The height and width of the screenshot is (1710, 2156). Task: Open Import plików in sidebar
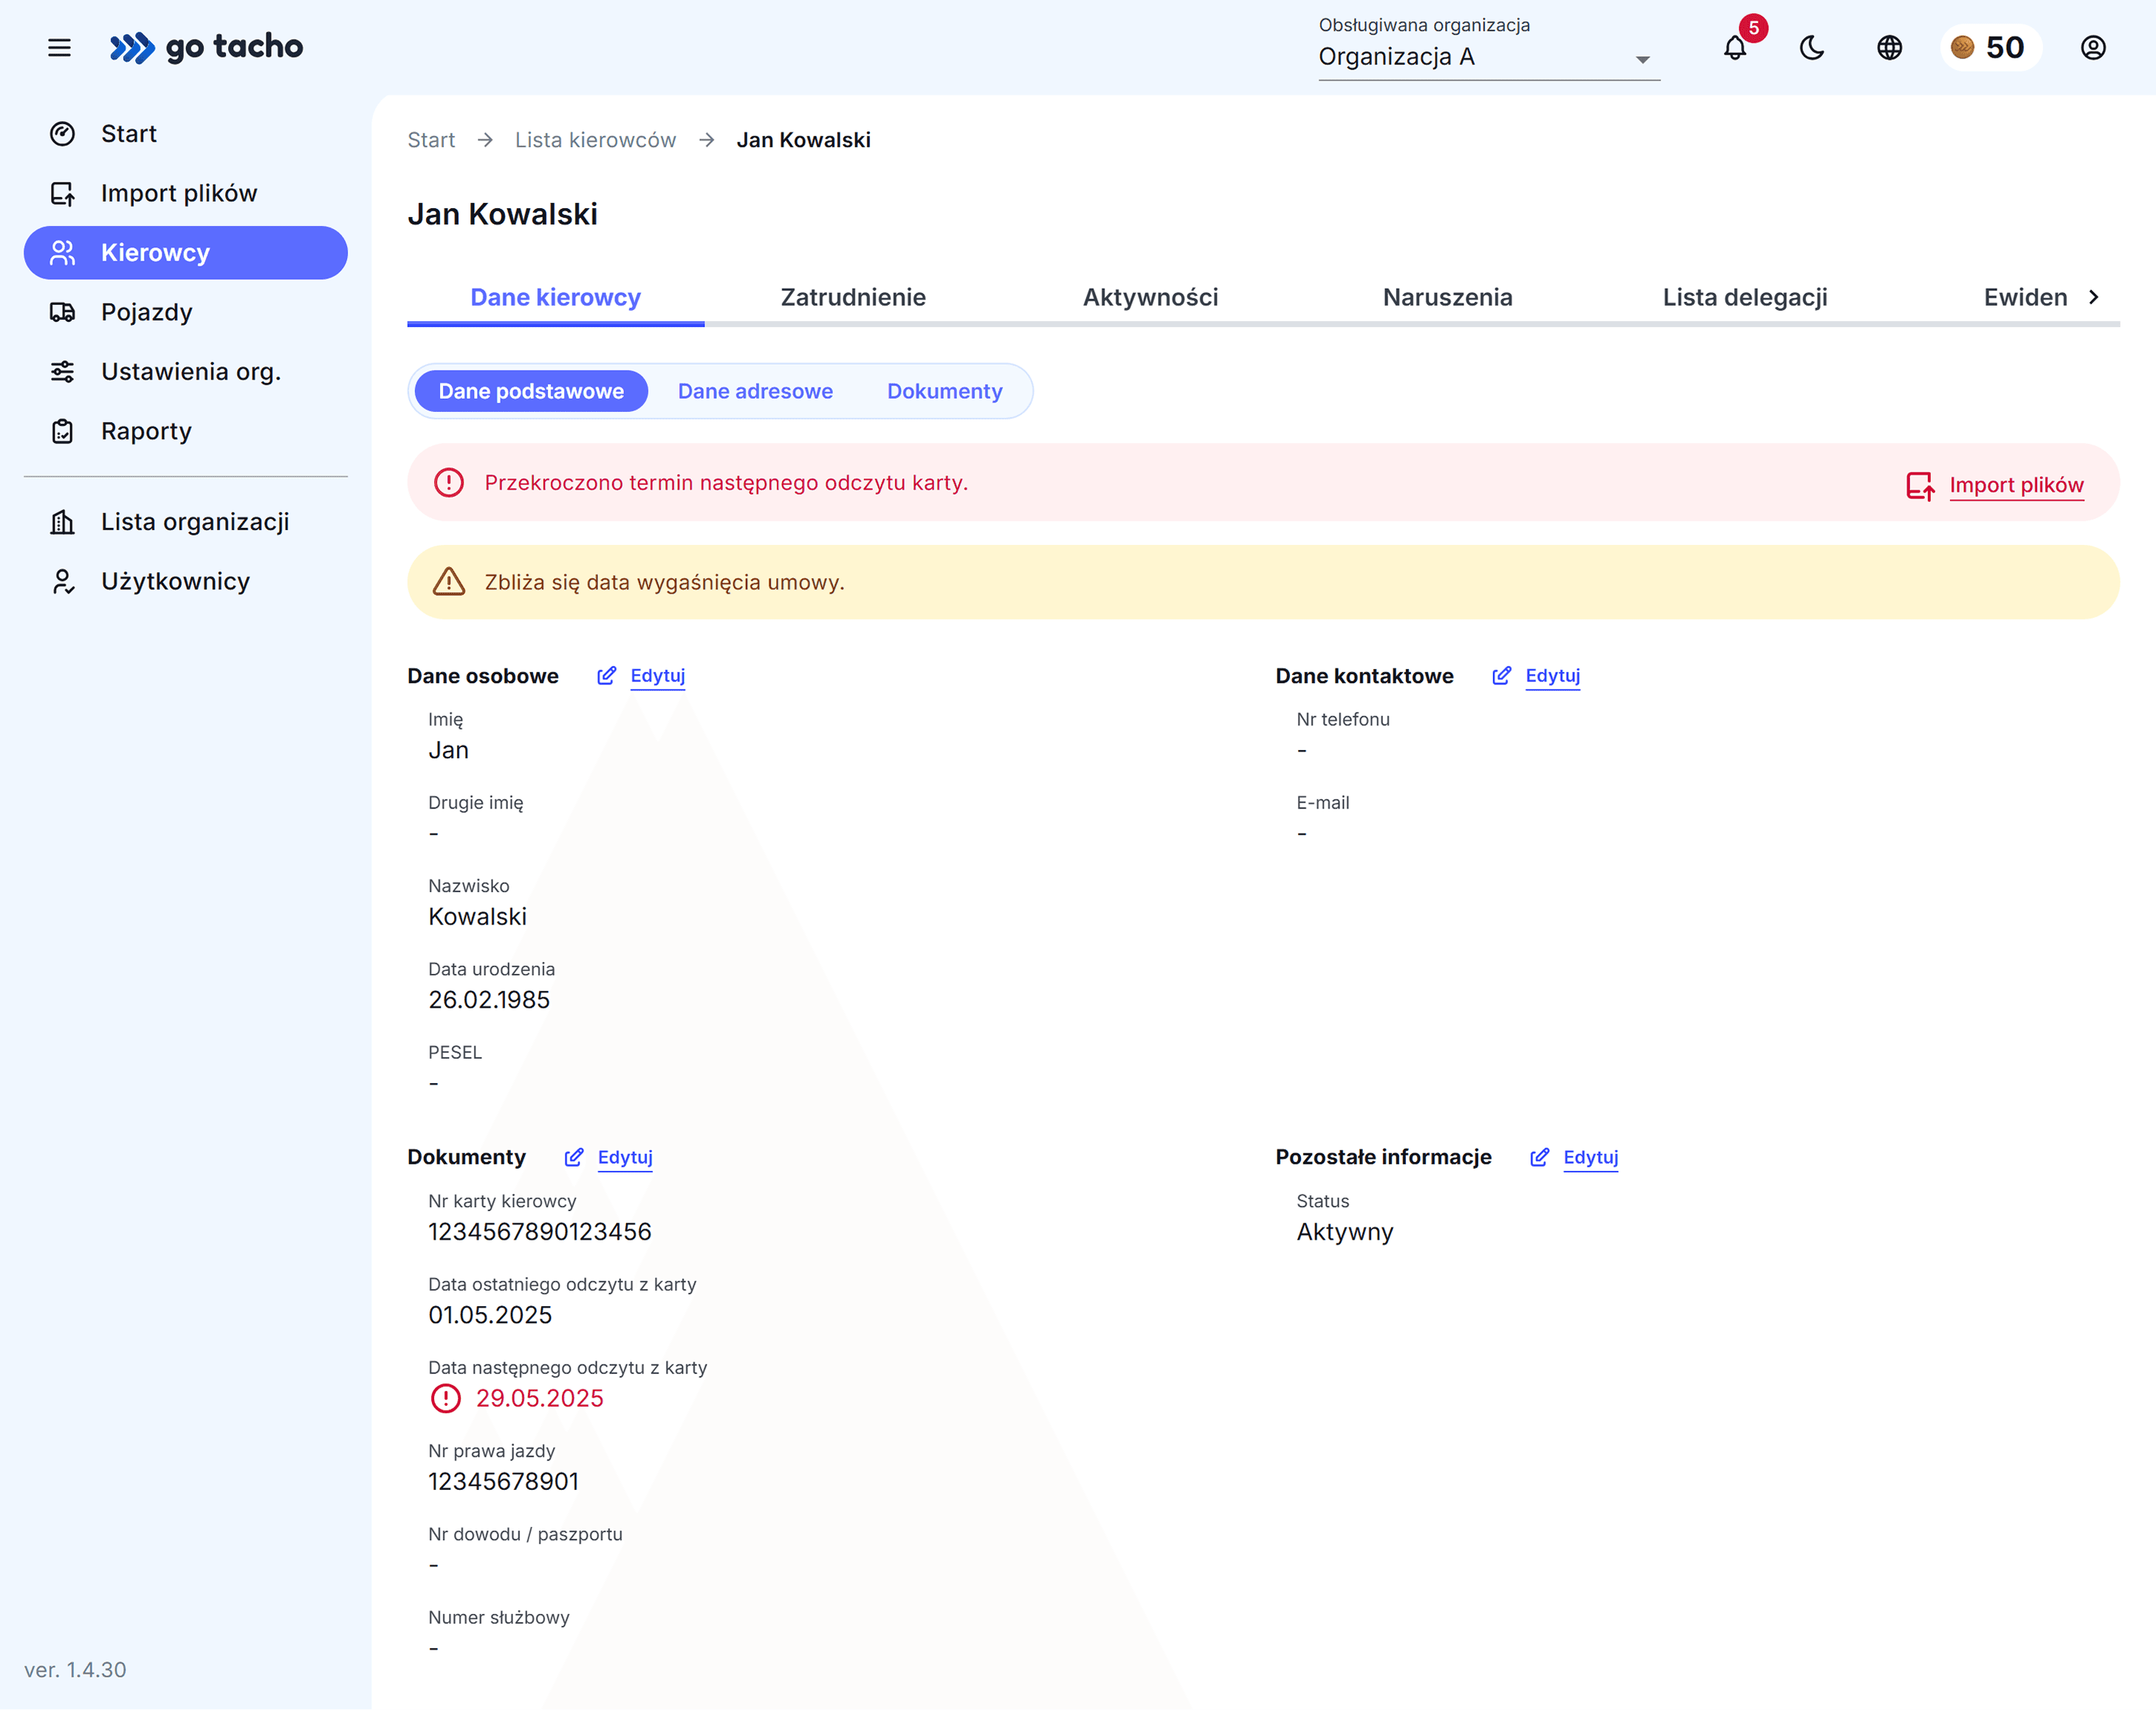[186, 193]
